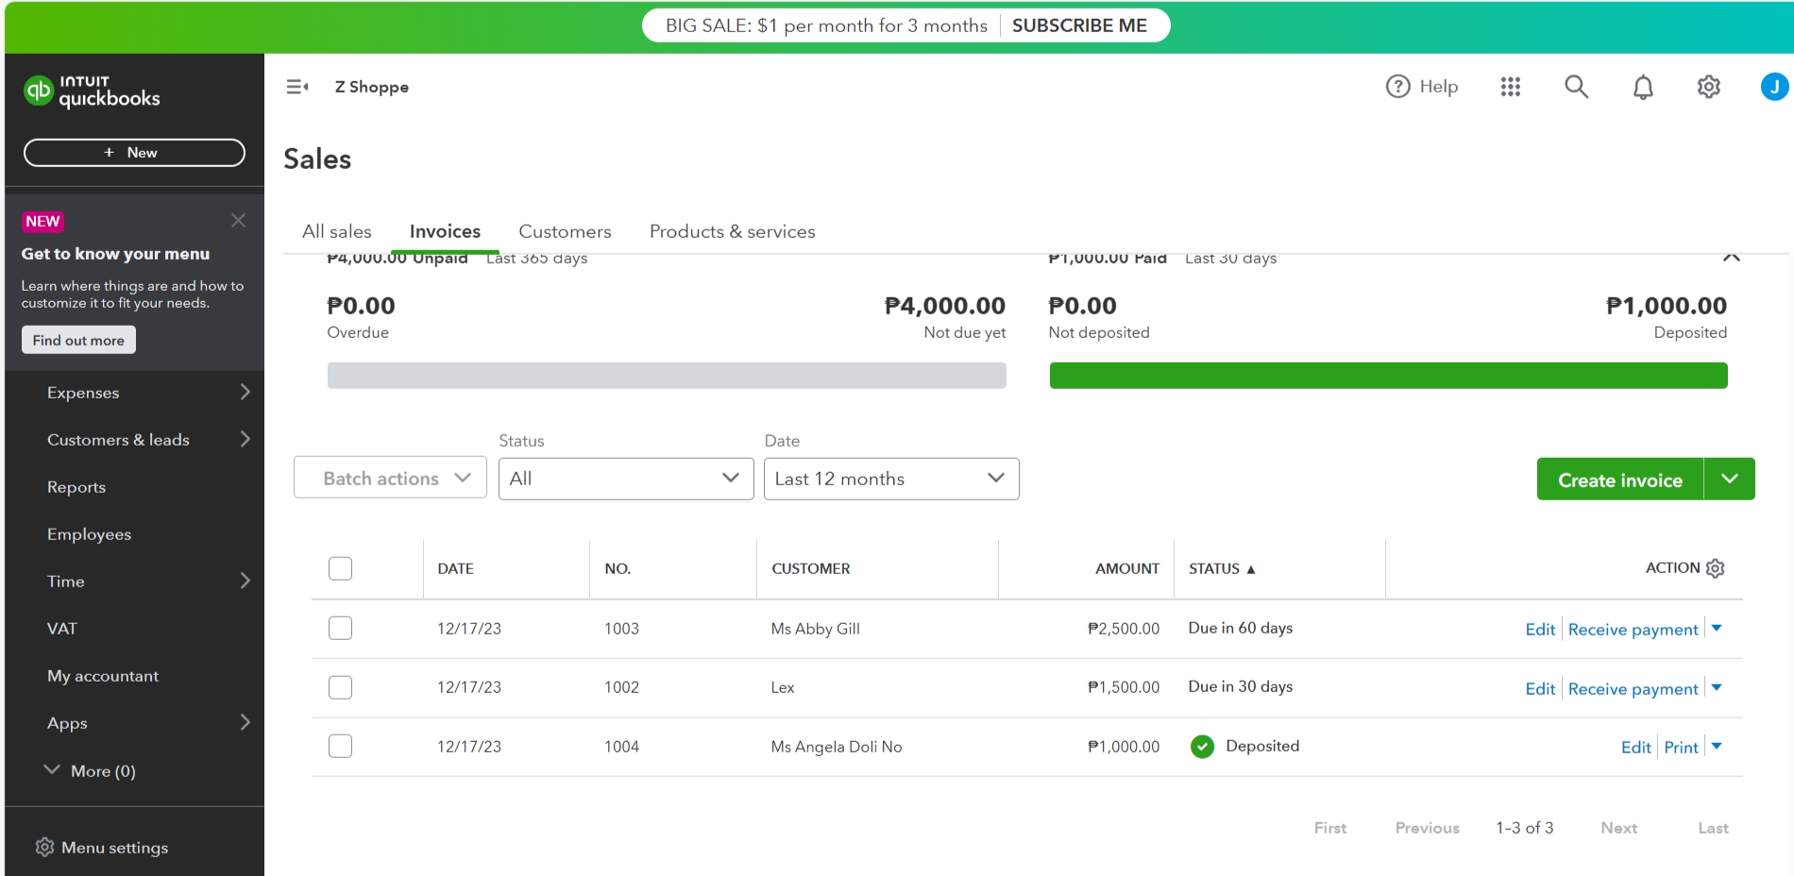This screenshot has height=876, width=1794.
Task: Click Receive payment for invoice 1003
Action: [x=1633, y=630]
